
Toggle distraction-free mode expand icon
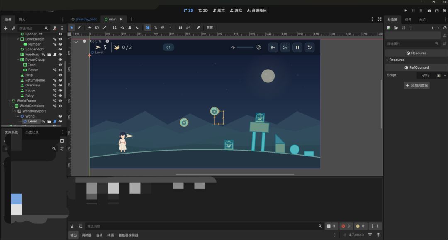click(x=380, y=19)
